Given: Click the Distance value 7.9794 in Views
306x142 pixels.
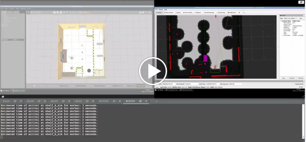Looking at the screenshot, I should 294,28.
